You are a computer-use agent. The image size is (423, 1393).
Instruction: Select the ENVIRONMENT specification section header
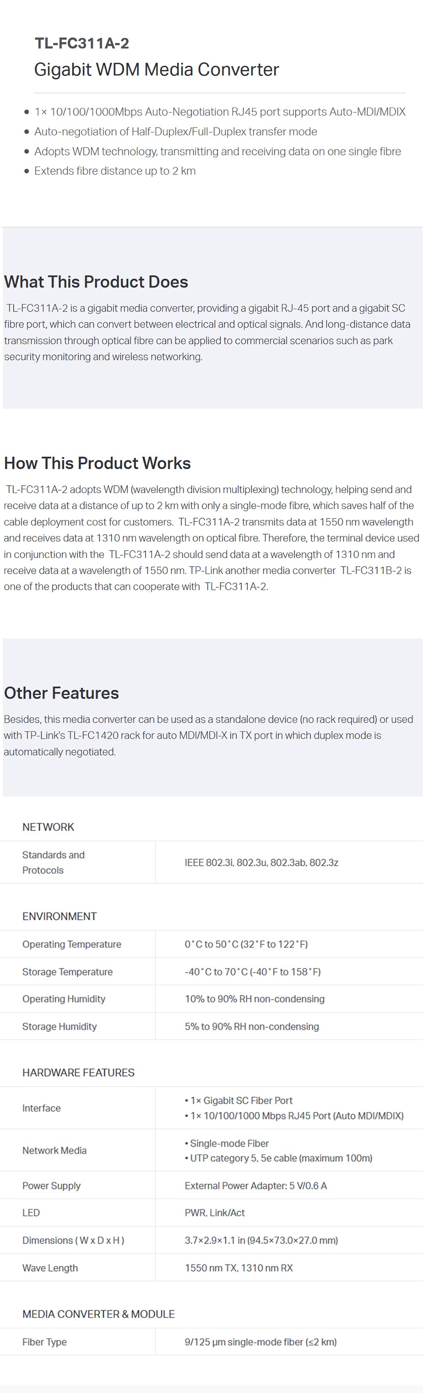coord(59,916)
